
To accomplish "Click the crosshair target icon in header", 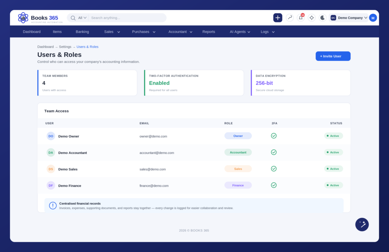I will coord(312,17).
